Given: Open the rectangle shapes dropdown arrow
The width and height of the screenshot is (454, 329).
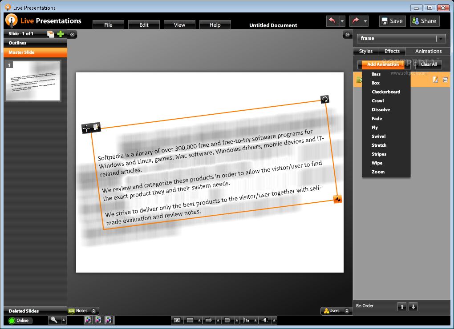Looking at the screenshot, I should point(199,320).
